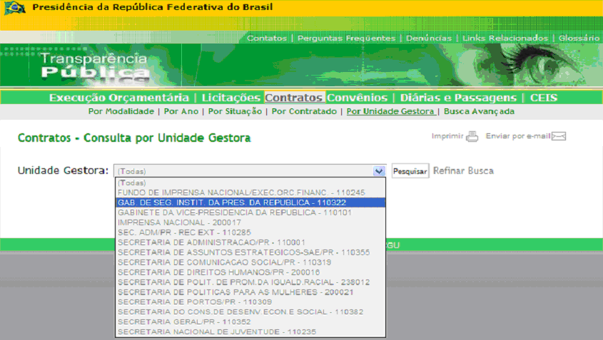Filter contracts Por Modalidade

point(121,112)
